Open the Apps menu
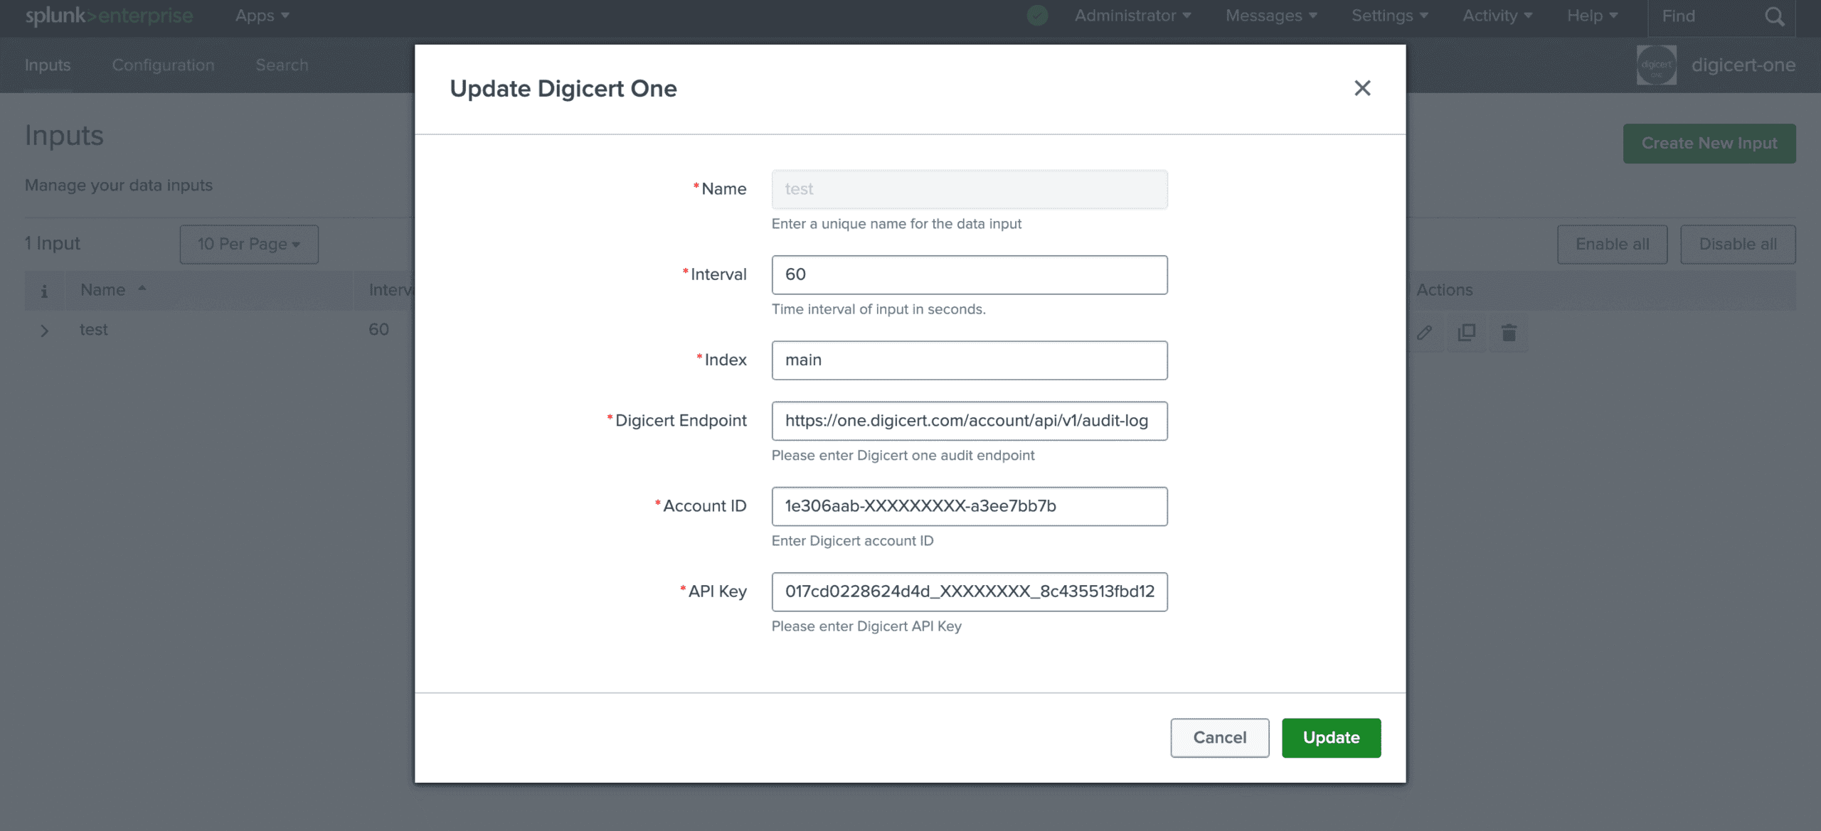Viewport: 1821px width, 831px height. 260,15
